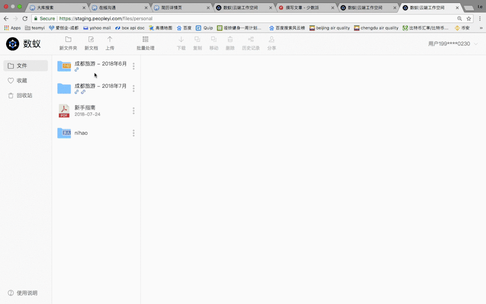The height and width of the screenshot is (304, 486).
Task: Click the 新文件夹 new folder icon
Action: coord(68,40)
